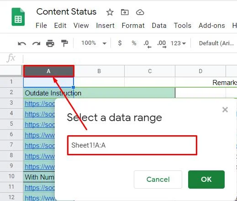Decrease decimal places button
Viewport: 237px width, 201px height.
pyautogui.click(x=147, y=44)
